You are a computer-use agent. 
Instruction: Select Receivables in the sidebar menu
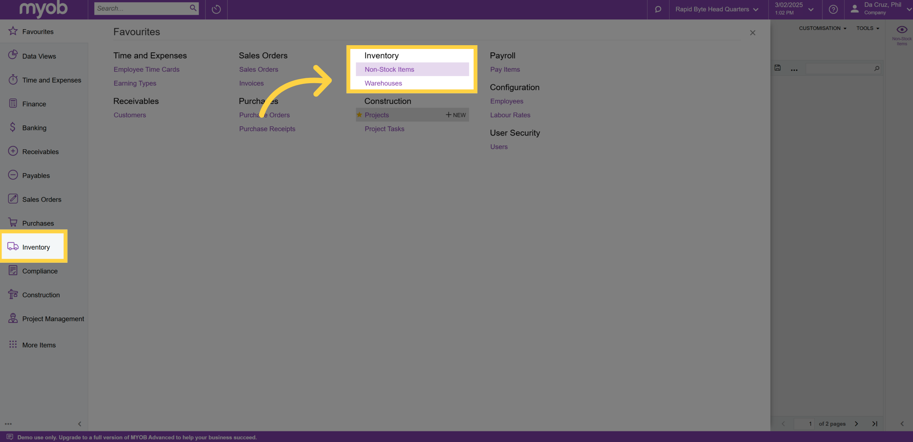pos(40,152)
